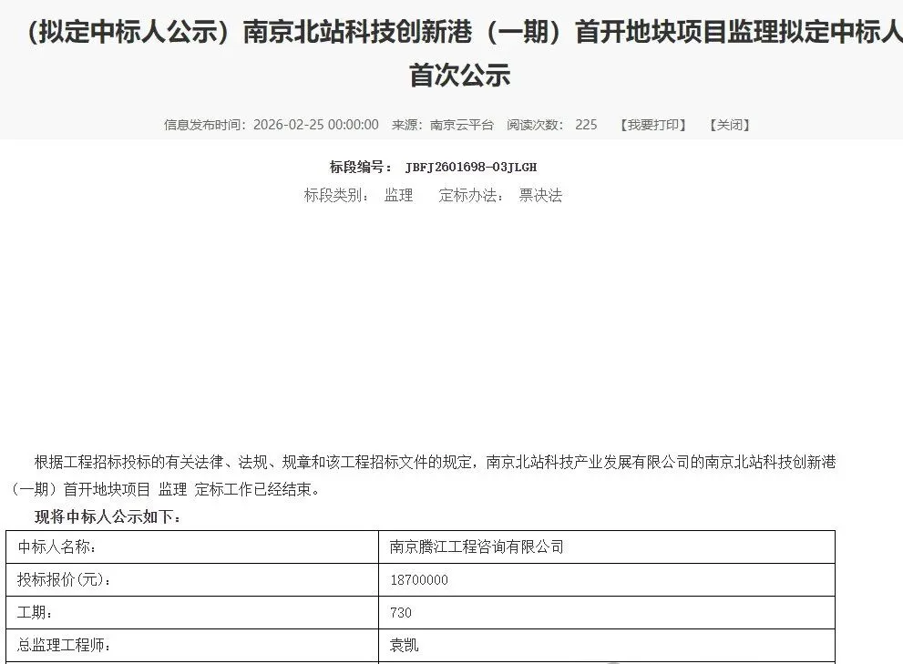Click the 首次公示 title line
This screenshot has height=664, width=903.
[459, 76]
